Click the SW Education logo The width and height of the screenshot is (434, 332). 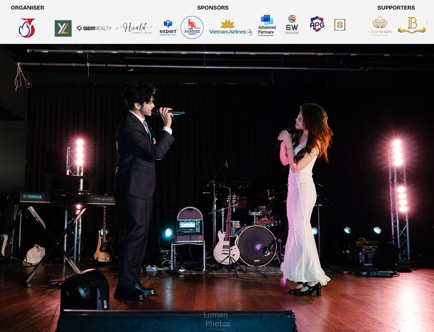tap(292, 25)
